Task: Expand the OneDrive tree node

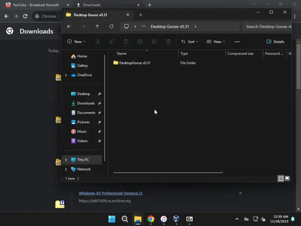Action: 66,75
